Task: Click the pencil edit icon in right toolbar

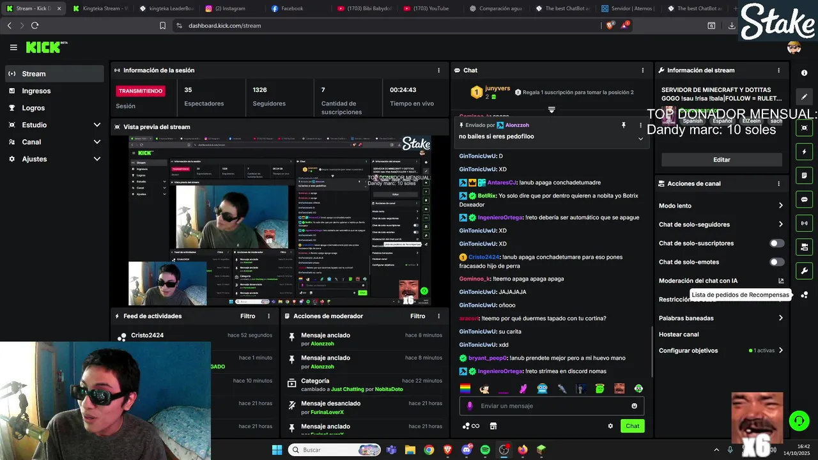Action: click(x=804, y=97)
